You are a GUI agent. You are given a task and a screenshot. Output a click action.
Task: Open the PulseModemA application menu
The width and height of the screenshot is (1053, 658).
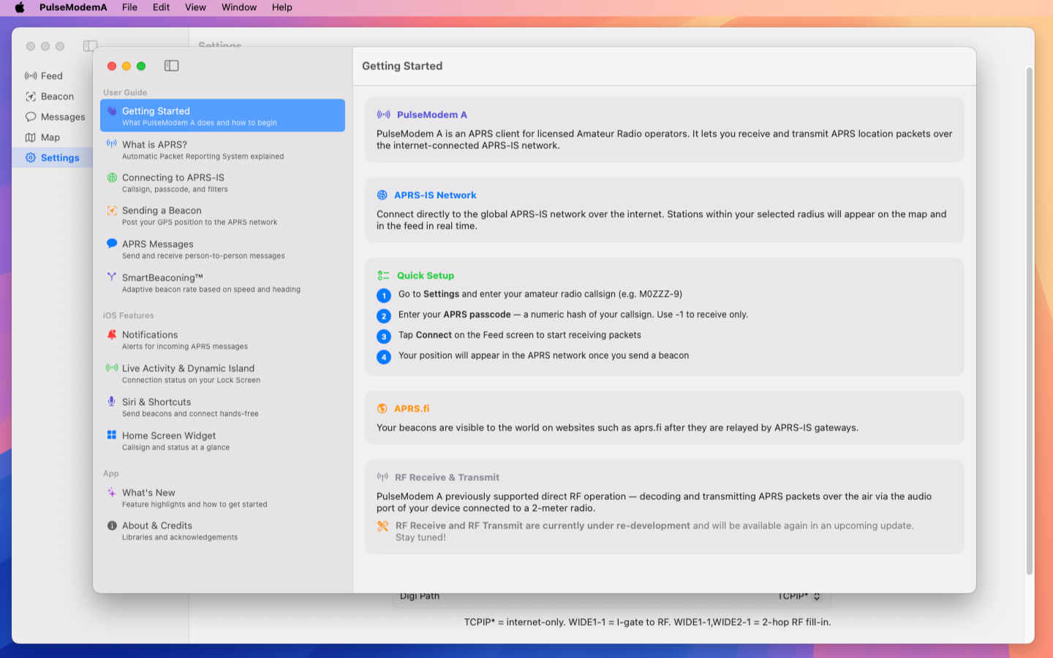(73, 7)
